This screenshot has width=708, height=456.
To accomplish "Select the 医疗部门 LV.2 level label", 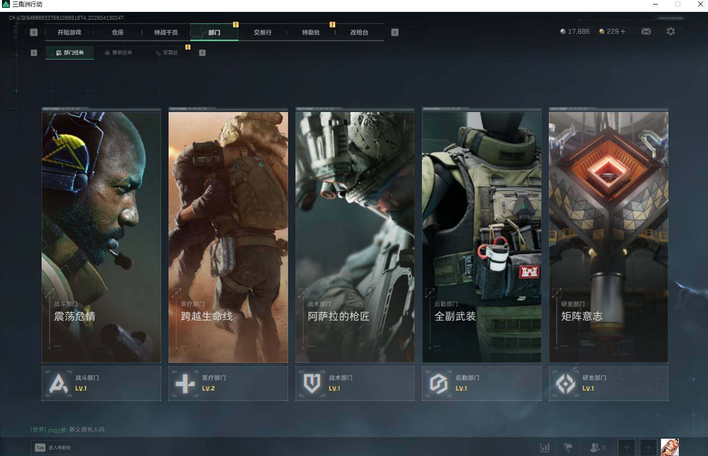I will click(208, 389).
